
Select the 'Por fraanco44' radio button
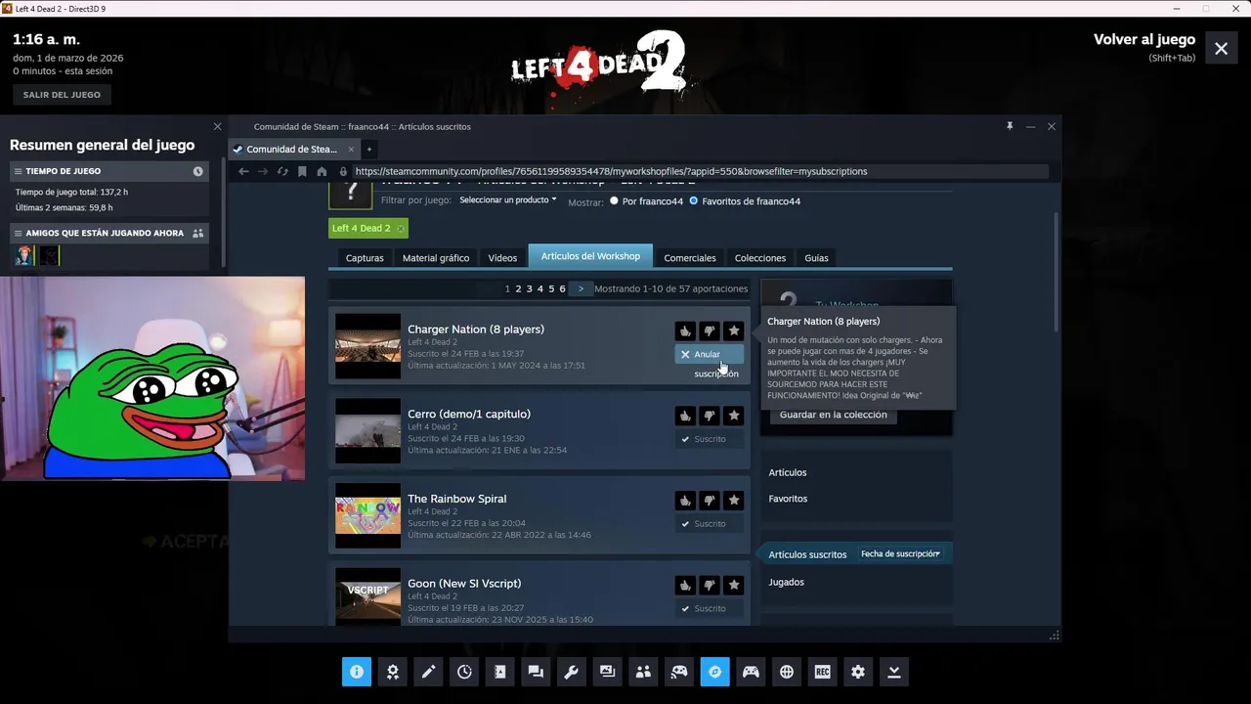pyautogui.click(x=614, y=201)
